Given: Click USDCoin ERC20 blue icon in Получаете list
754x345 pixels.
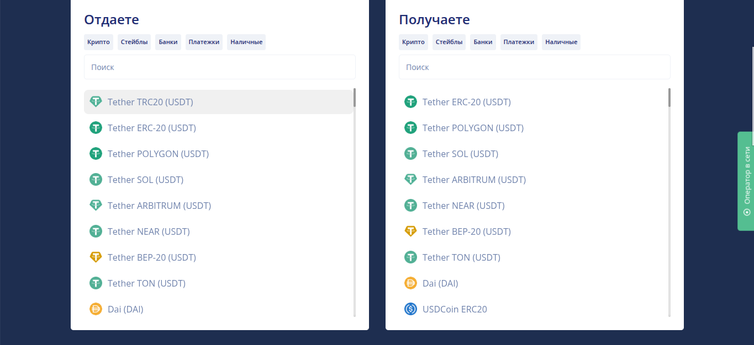Looking at the screenshot, I should [410, 309].
